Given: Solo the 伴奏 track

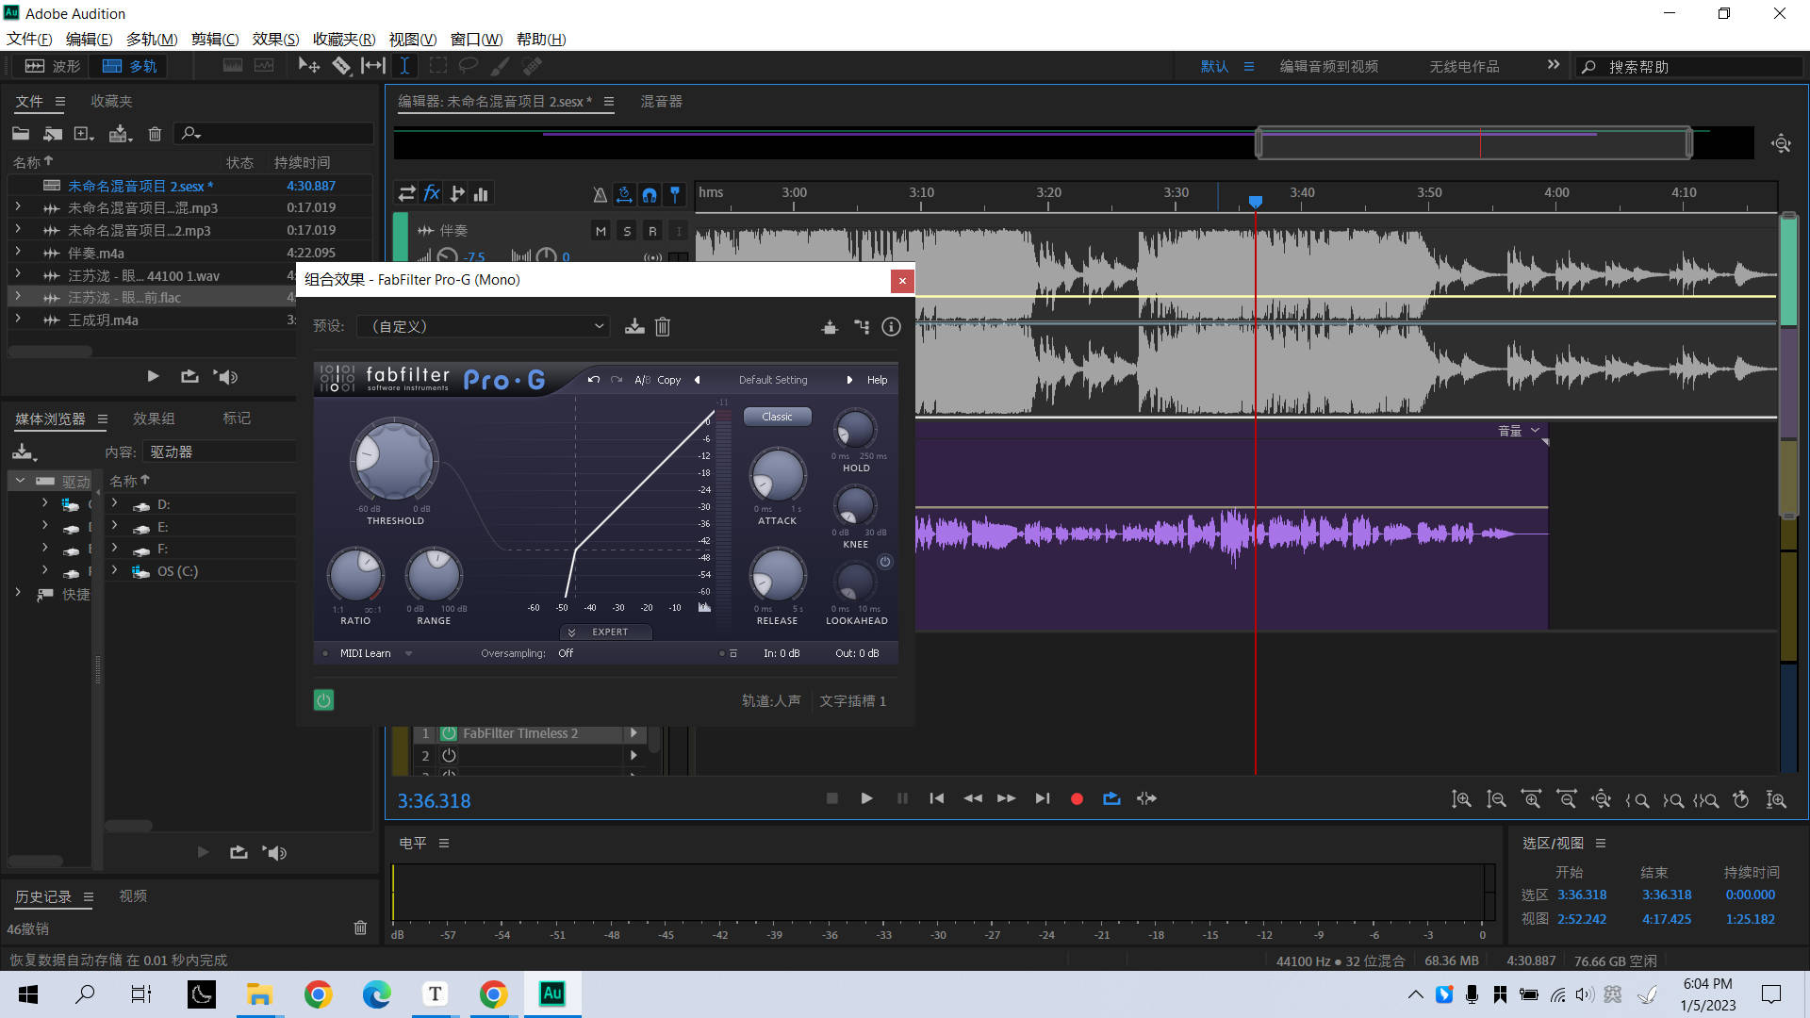Looking at the screenshot, I should (x=627, y=231).
